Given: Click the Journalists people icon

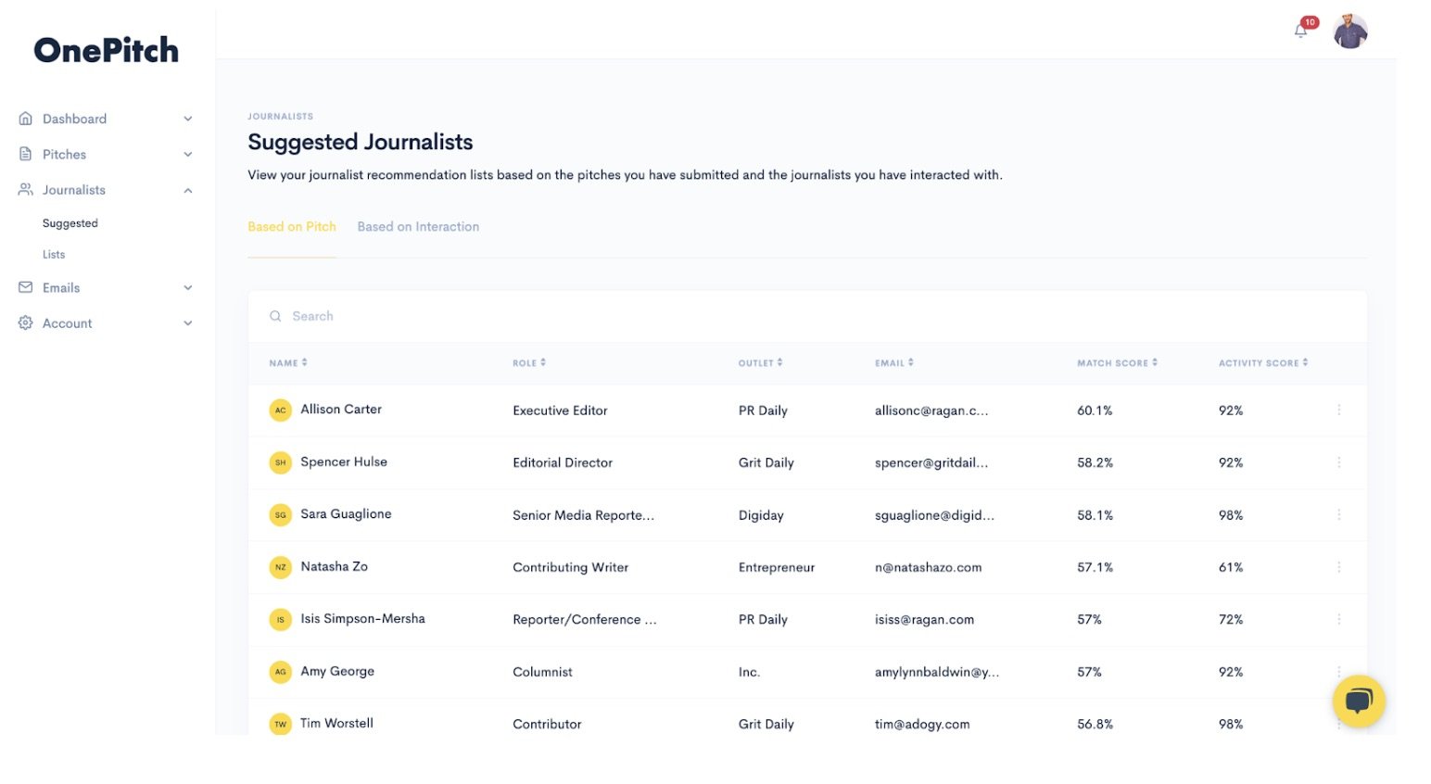Looking at the screenshot, I should 26,189.
